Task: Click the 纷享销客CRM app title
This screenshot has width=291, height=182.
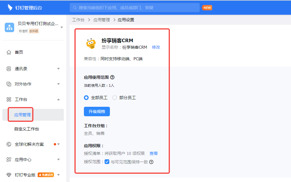Action: (x=117, y=40)
